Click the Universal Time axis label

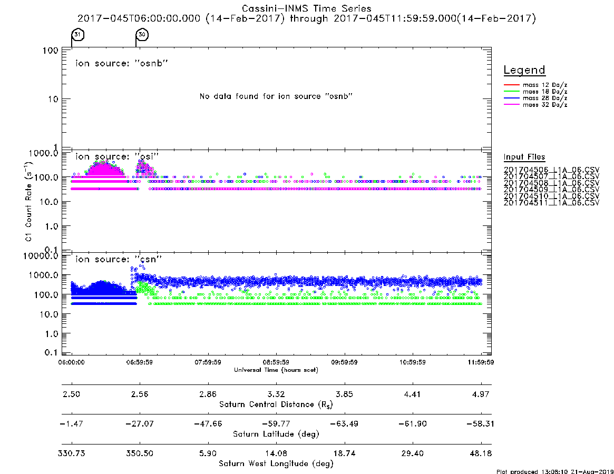276,370
